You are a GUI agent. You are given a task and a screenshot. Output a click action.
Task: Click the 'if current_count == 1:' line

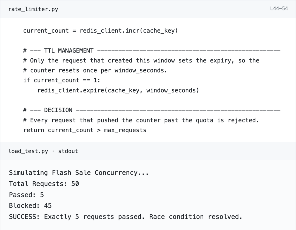click(62, 81)
